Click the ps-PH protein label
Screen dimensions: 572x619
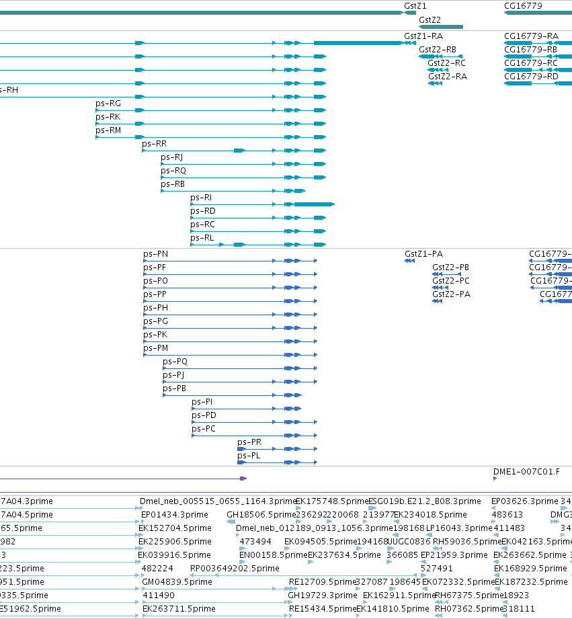(155, 308)
